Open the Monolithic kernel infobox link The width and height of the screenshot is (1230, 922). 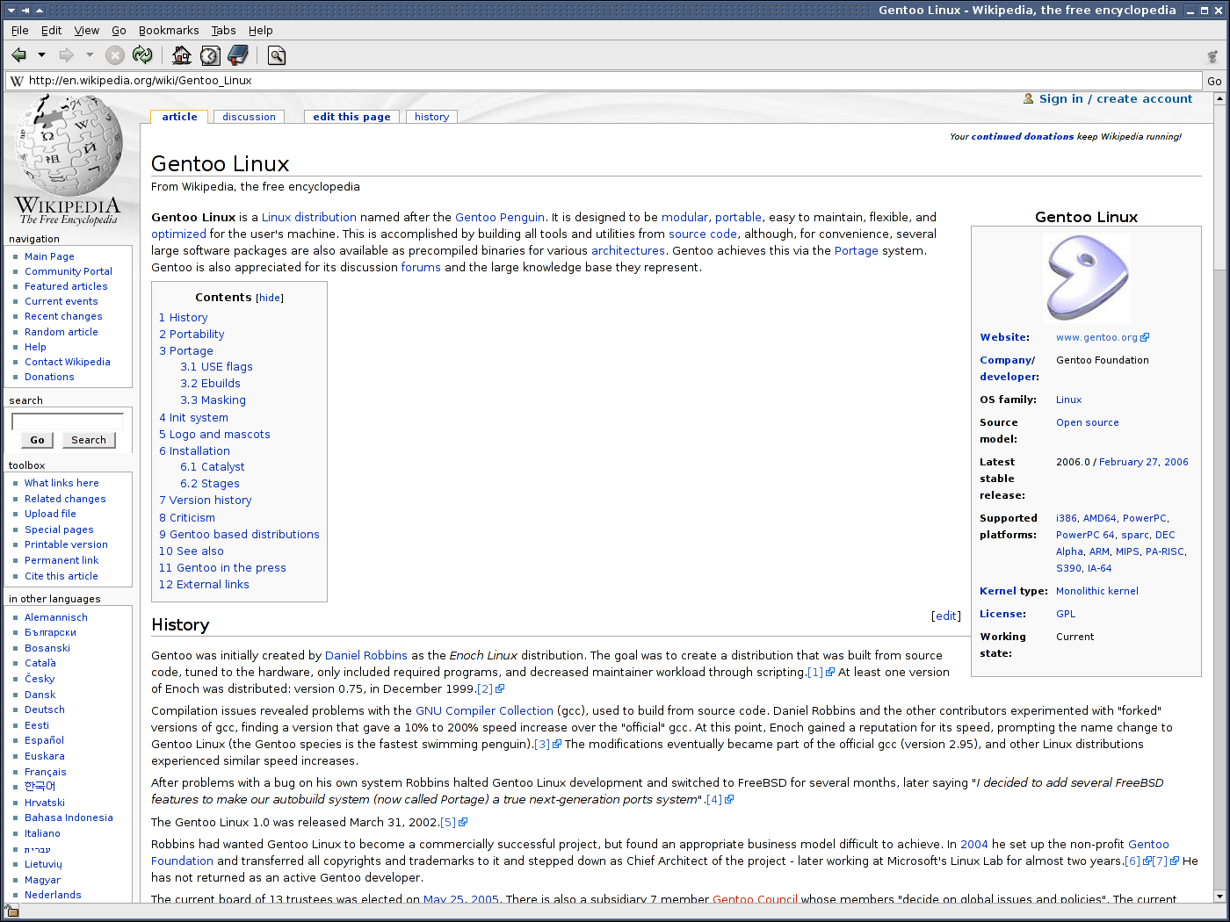point(1097,591)
